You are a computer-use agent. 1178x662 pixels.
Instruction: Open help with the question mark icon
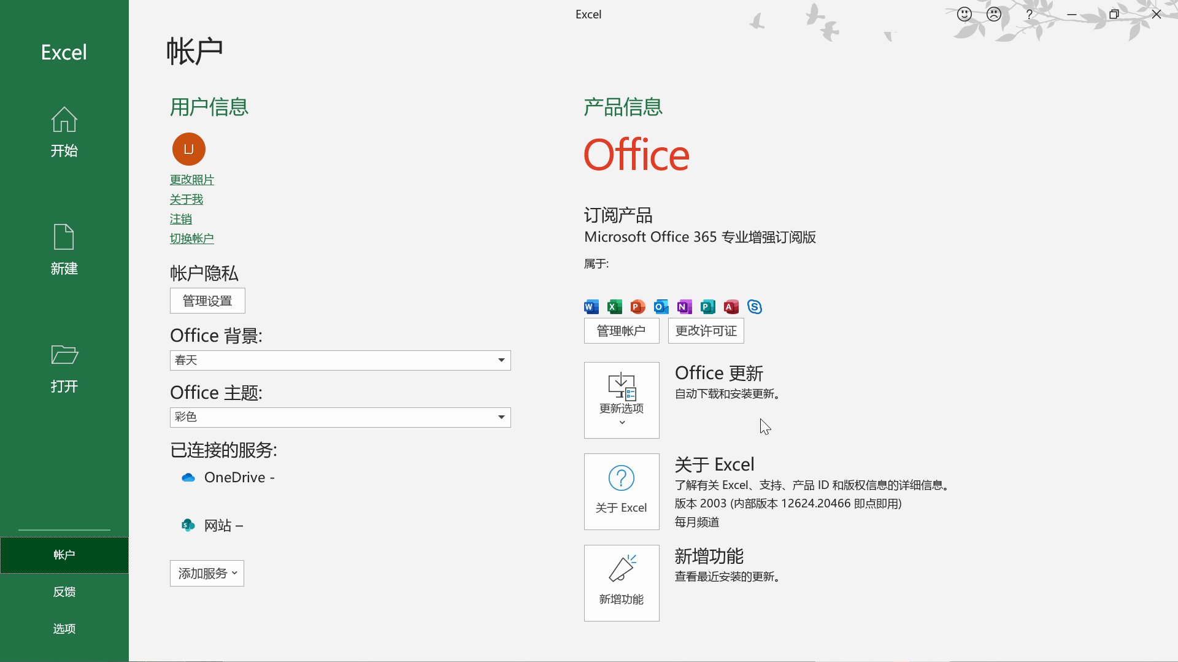point(1030,14)
